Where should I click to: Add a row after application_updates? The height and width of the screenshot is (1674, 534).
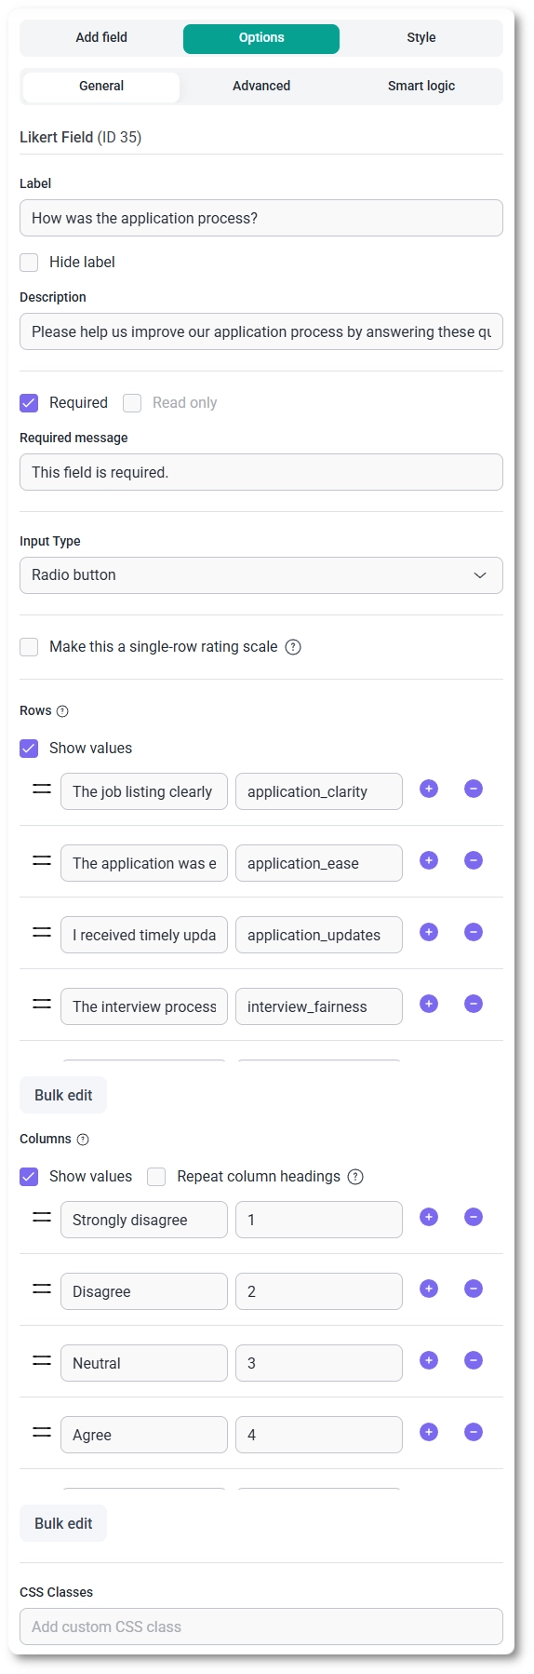429,932
